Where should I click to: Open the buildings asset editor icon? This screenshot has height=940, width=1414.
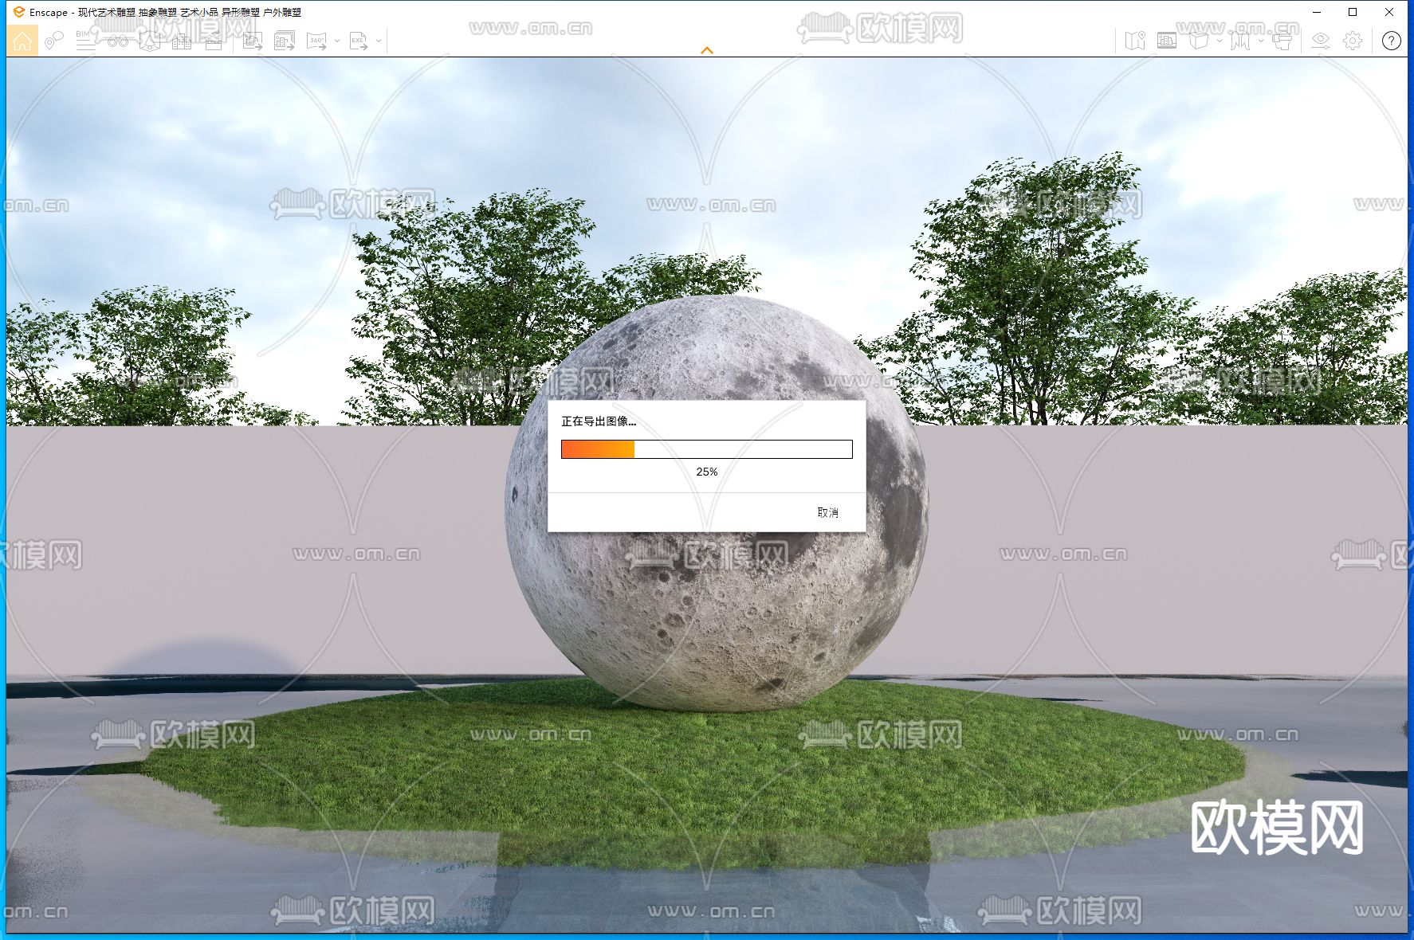[x=182, y=41]
